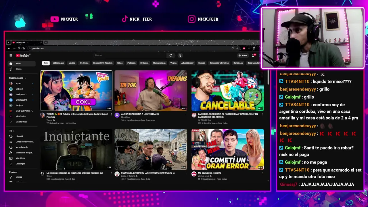Open the Benjitzs subscription channel
368x207 pixels.
click(22, 106)
